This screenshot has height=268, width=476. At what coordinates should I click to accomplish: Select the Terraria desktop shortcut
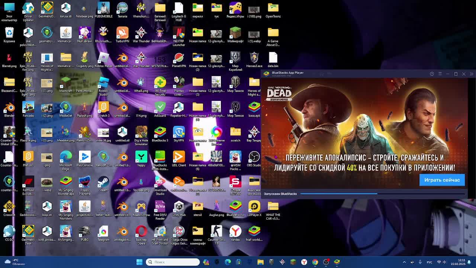coord(122,10)
